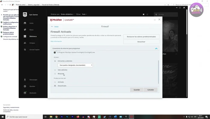Go back in Control Panel navigation
Screen dimensions: 210x119
point(2,5)
